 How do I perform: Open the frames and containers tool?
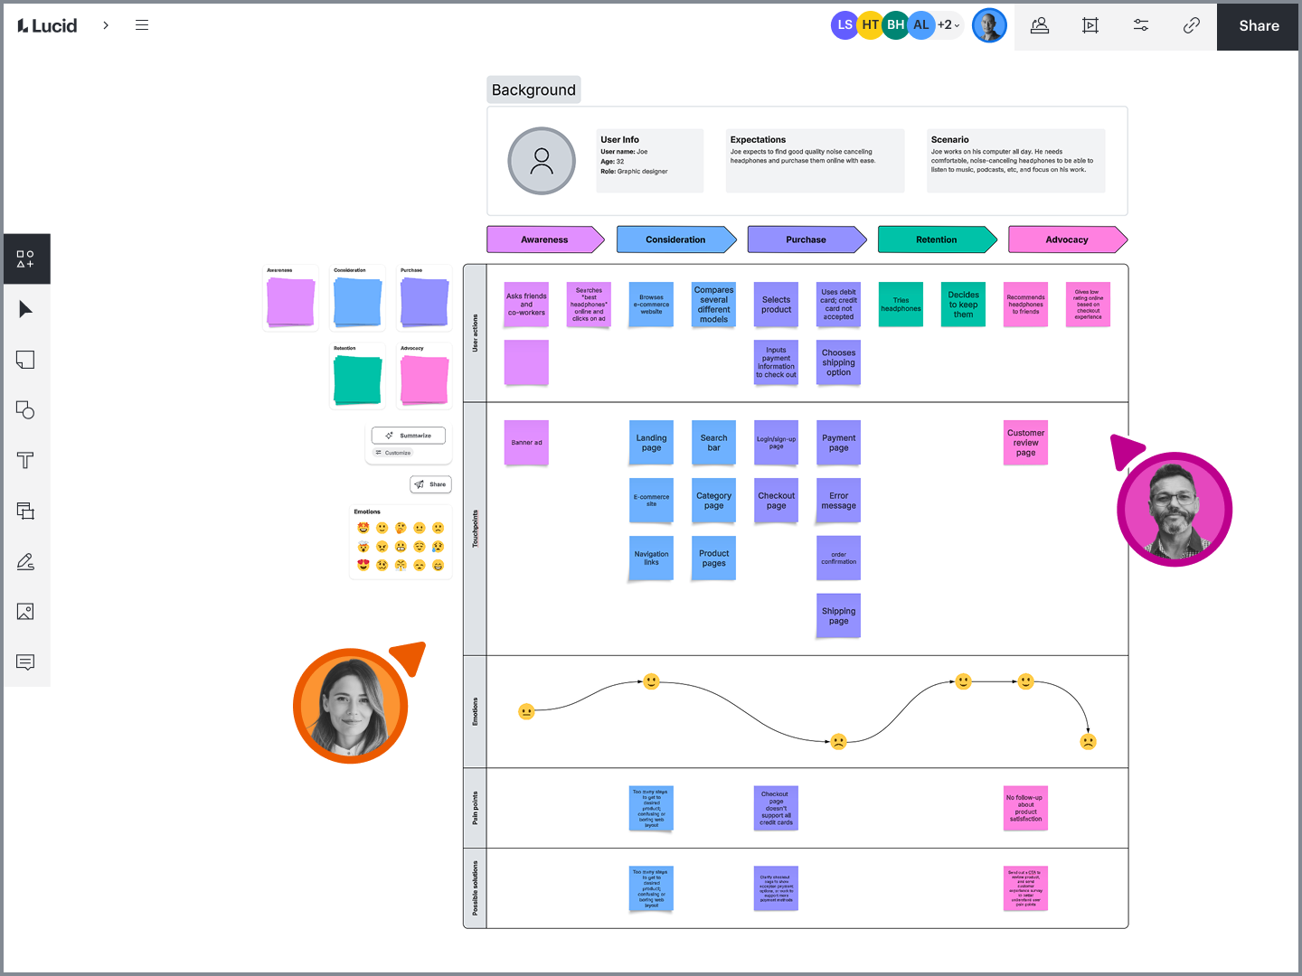point(26,511)
